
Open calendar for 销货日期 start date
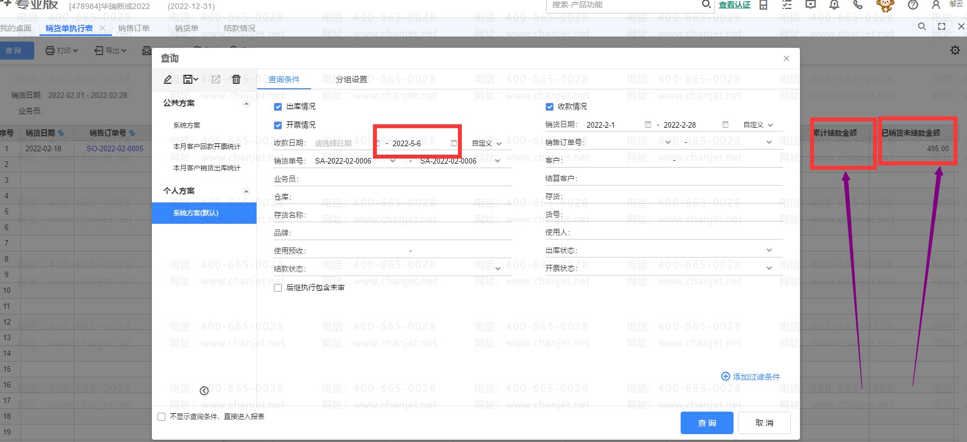click(648, 125)
